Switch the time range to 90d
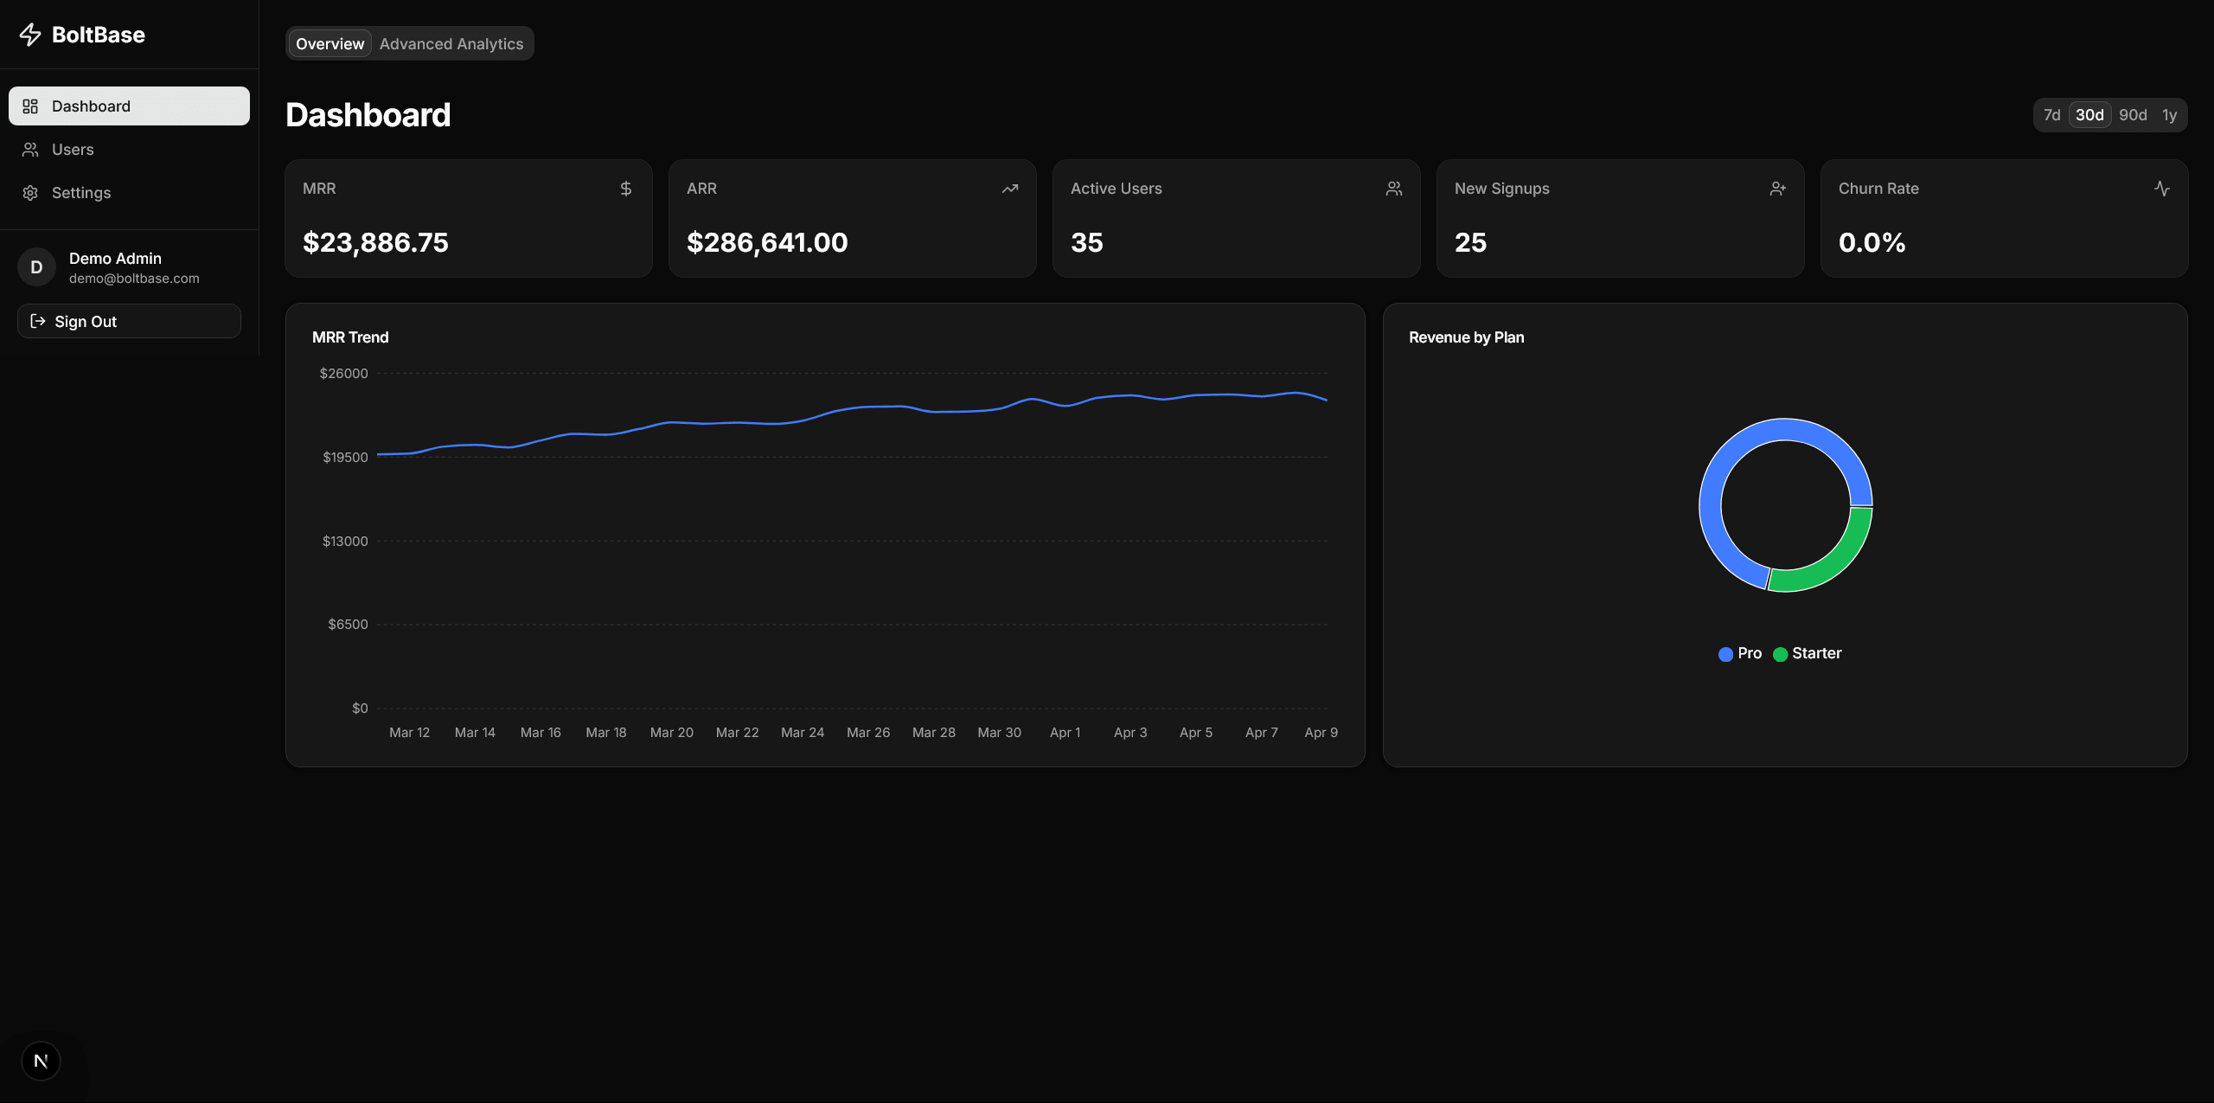Screen dimensions: 2214x1103 [2133, 114]
